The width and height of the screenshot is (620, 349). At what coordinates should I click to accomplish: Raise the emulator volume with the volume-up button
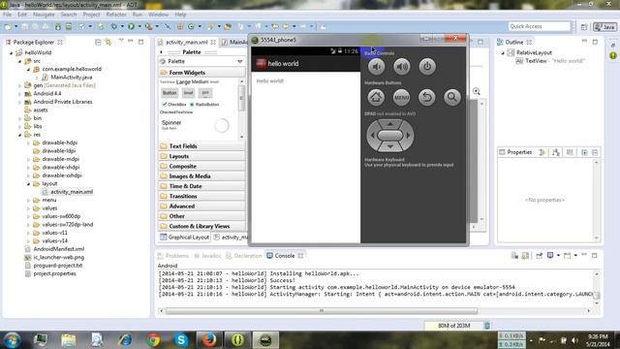402,67
